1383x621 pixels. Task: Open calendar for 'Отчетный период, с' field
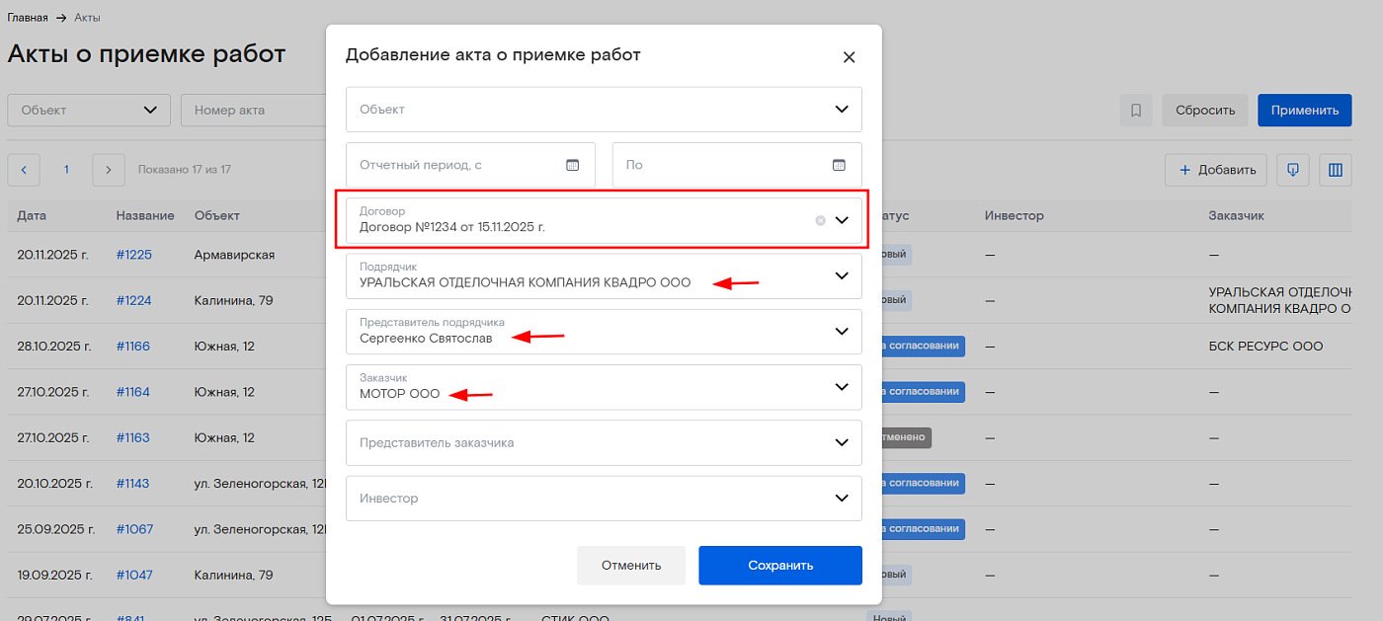(x=572, y=165)
